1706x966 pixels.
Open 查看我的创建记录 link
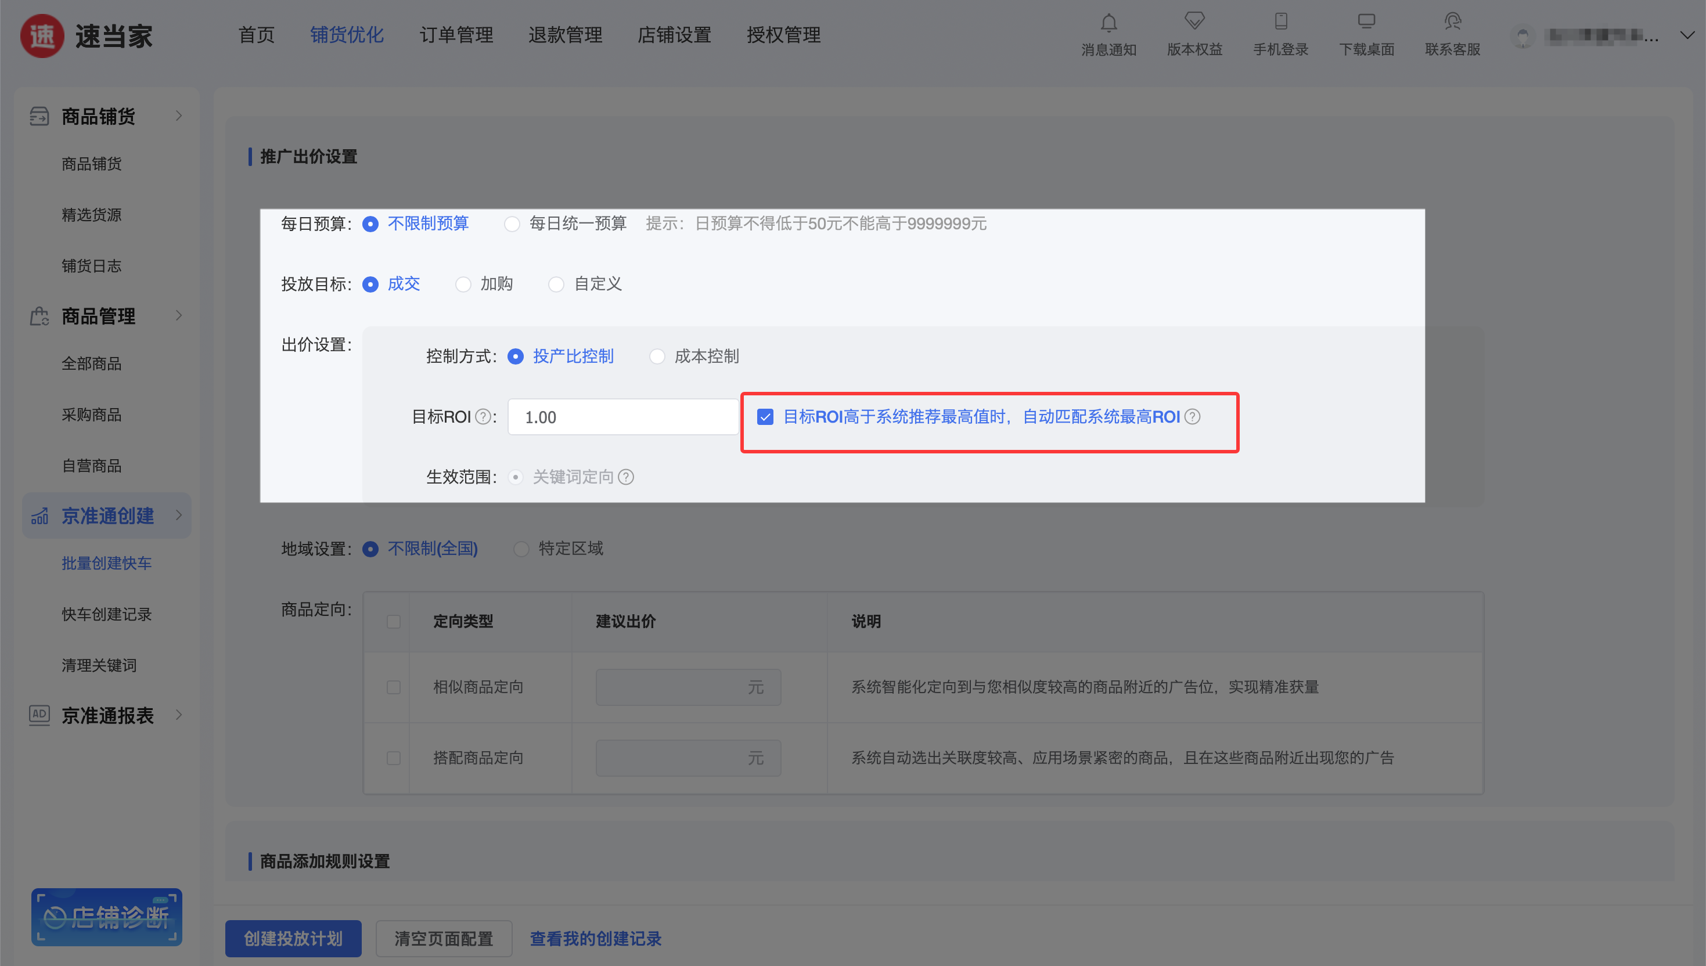point(595,939)
